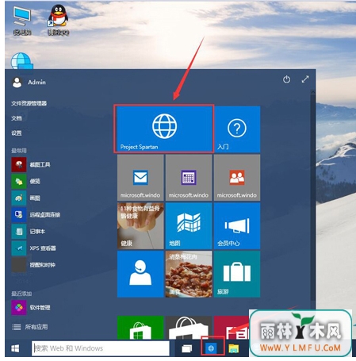Open the 健康 Health live tile
Screen dimensions: 356x361
click(140, 226)
